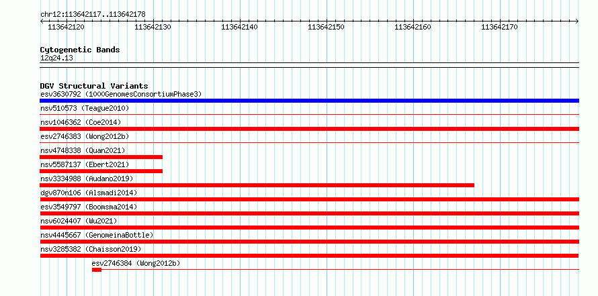Select the nsv6024407 (Wu2021) label

(79, 221)
